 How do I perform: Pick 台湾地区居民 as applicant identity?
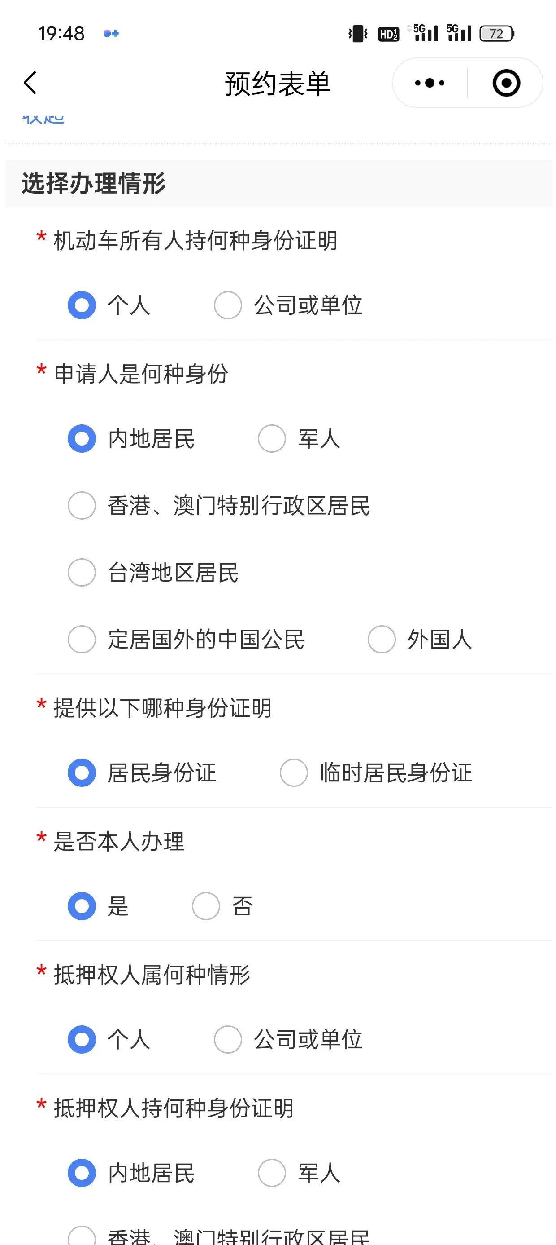[x=82, y=573]
